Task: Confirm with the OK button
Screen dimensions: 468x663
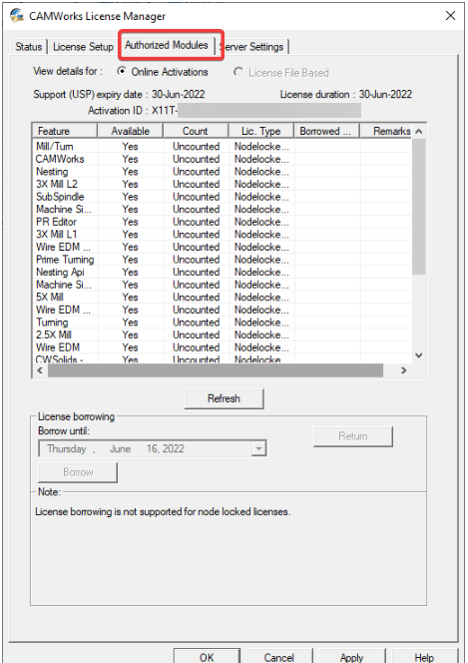Action: (207, 657)
